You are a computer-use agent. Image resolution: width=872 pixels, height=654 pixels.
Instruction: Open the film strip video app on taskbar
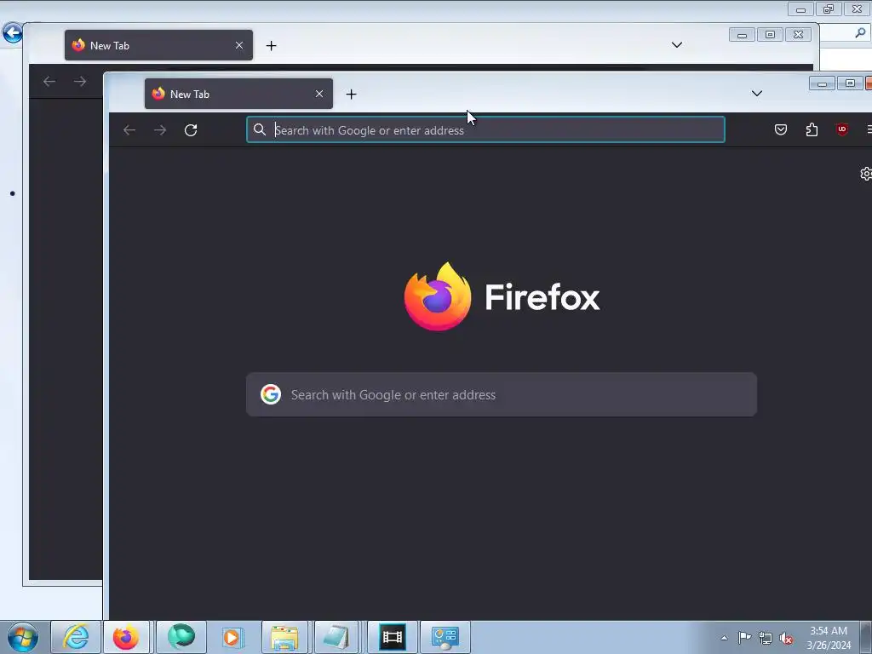point(392,637)
